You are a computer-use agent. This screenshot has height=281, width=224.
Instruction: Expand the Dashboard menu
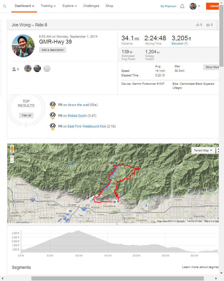pyautogui.click(x=24, y=6)
